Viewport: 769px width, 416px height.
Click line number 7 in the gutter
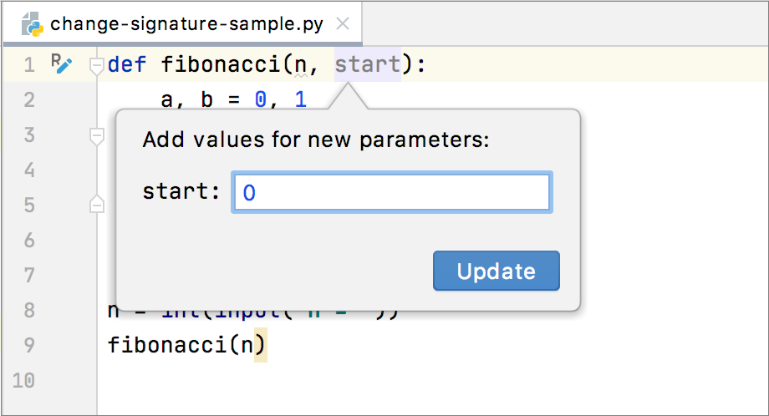tap(29, 276)
